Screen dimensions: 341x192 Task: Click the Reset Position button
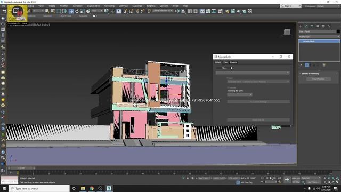(319, 79)
